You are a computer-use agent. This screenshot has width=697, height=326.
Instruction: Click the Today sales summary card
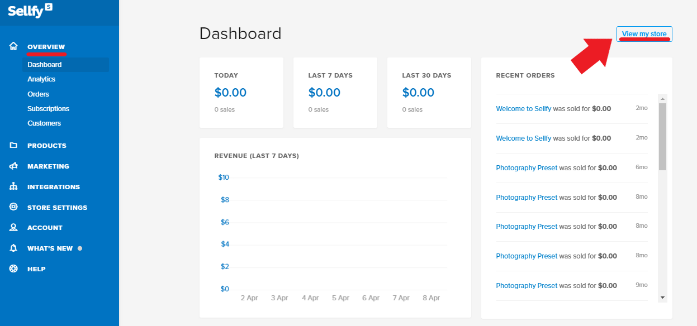pos(241,92)
